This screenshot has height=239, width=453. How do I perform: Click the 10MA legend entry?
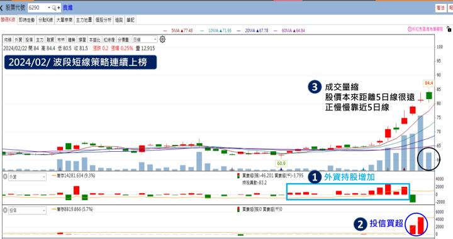pos(216,30)
